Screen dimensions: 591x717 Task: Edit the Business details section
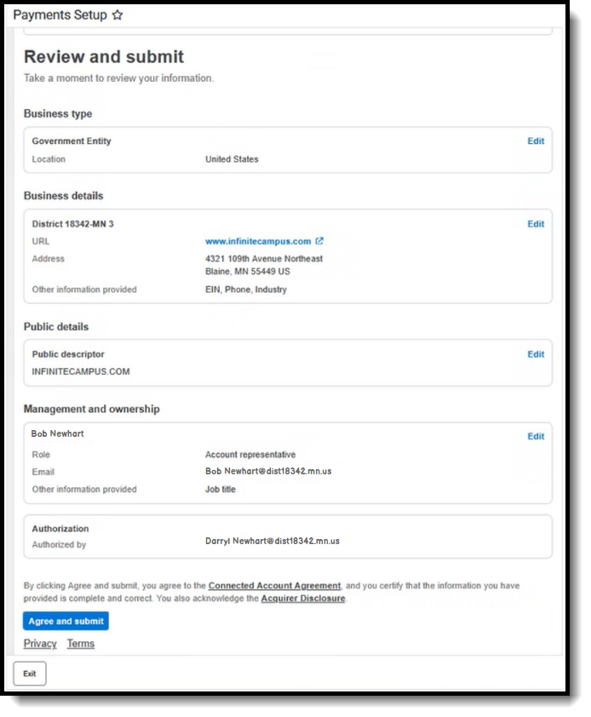[536, 224]
